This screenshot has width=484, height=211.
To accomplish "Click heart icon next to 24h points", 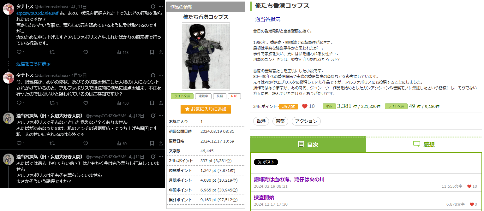I will coord(305,106).
